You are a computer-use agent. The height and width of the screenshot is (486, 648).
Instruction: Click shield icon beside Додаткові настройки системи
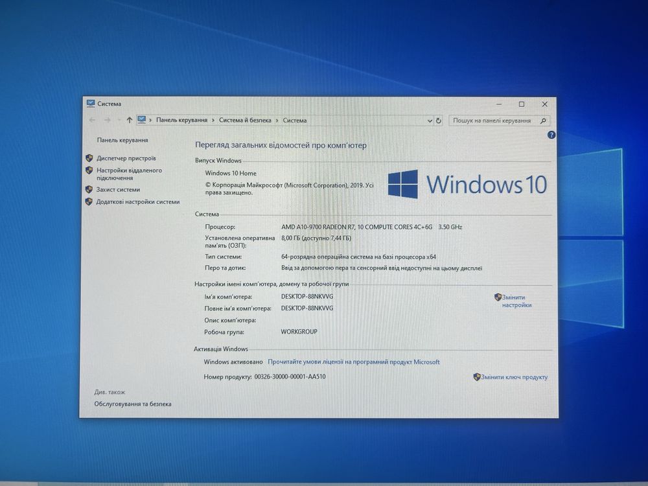point(89,202)
